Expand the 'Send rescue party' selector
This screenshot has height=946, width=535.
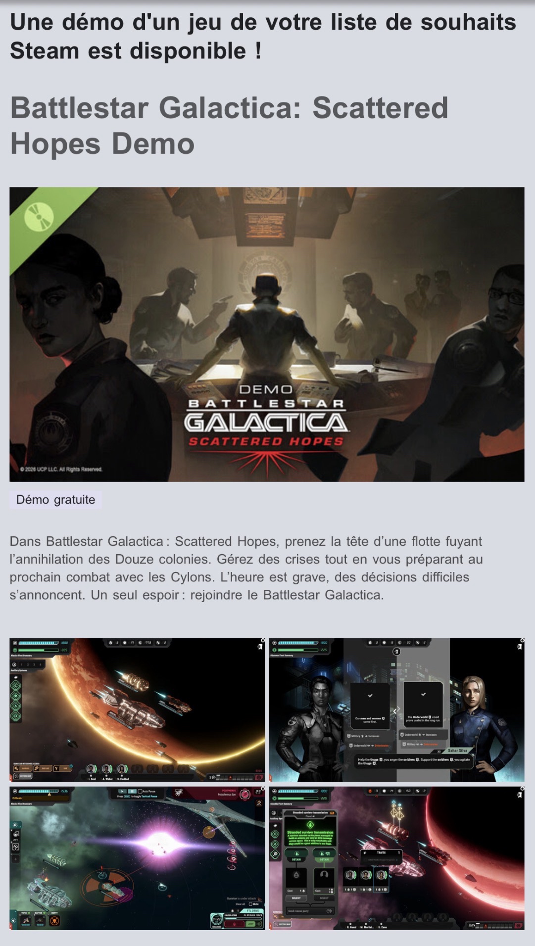pyautogui.click(x=310, y=911)
